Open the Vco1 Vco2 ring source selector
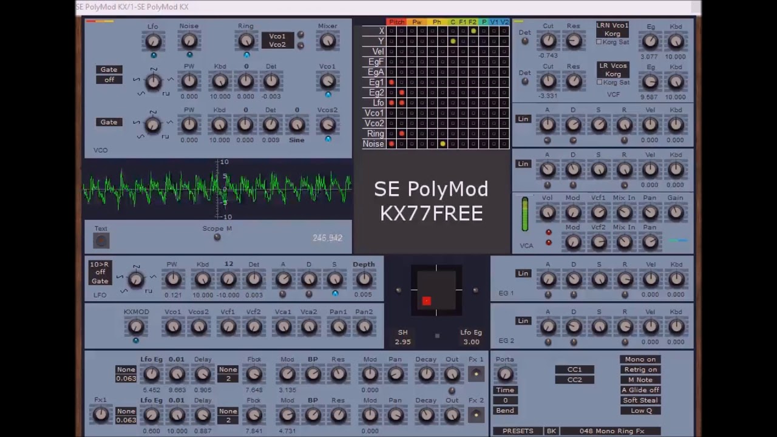 [x=277, y=41]
